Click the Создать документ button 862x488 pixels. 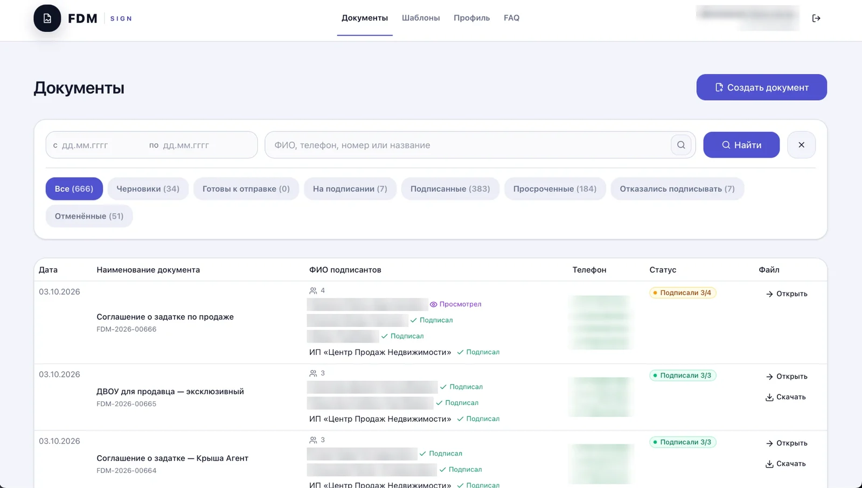point(761,87)
